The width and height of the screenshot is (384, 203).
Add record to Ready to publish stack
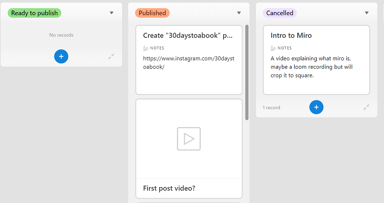pyautogui.click(x=61, y=56)
